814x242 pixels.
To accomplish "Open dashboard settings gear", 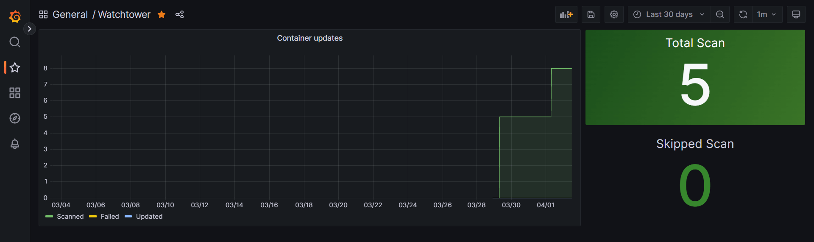I will pos(613,14).
